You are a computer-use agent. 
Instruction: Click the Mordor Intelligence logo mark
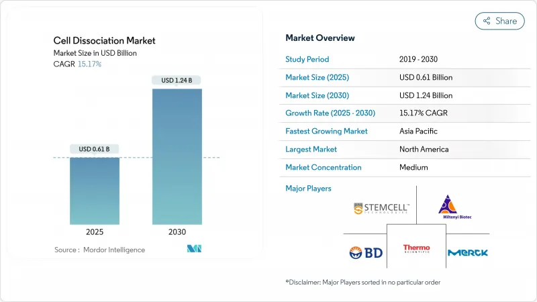(194, 250)
